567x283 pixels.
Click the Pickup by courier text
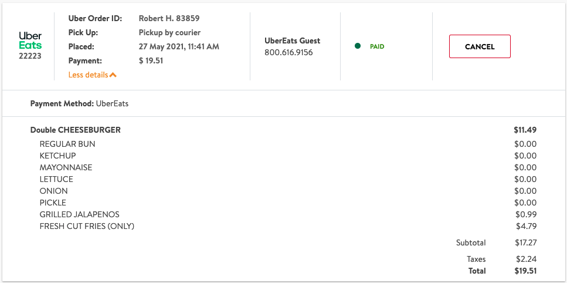tap(169, 32)
